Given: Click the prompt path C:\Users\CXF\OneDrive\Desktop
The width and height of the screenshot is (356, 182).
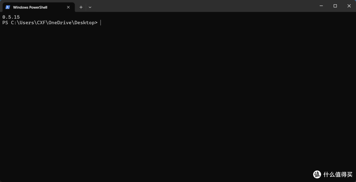Looking at the screenshot, I should (53, 23).
